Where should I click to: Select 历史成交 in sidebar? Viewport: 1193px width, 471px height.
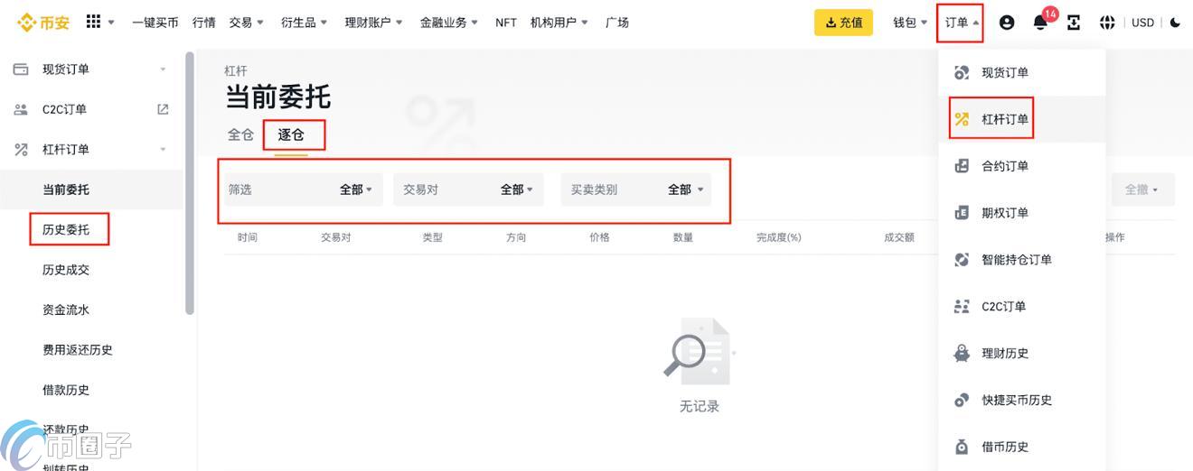(66, 270)
